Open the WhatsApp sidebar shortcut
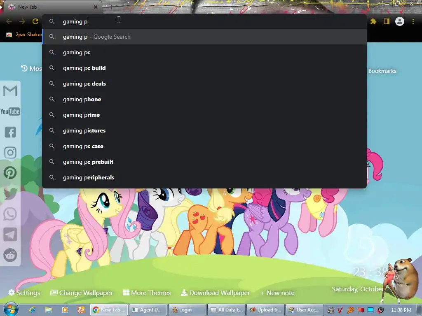 coord(10,214)
